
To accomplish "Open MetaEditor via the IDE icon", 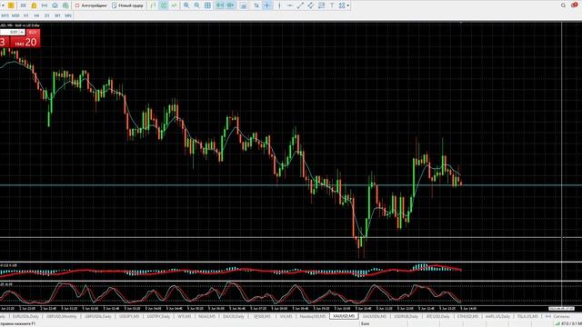I will click(x=23, y=5).
